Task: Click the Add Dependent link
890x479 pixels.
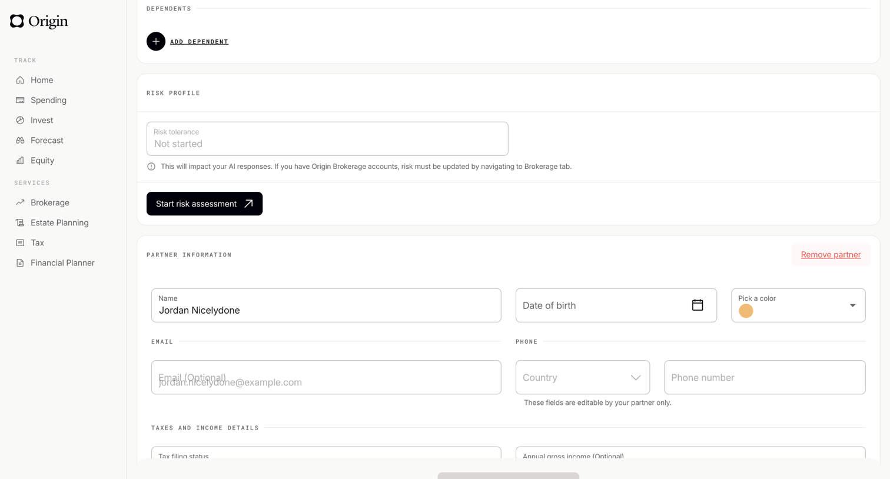Action: pyautogui.click(x=199, y=42)
